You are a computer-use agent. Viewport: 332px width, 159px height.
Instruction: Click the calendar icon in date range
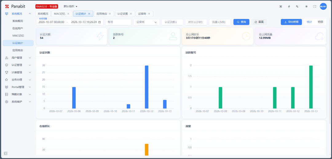[100, 22]
